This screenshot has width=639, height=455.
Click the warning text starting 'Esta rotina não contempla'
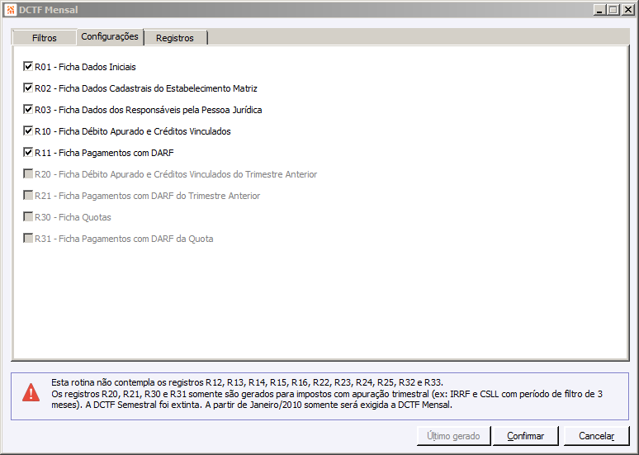247,382
